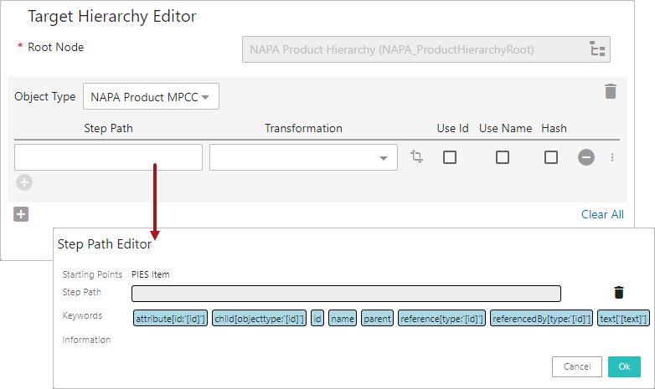Screen dimensions: 655x389
Task: Open the Object Type dropdown
Action: (x=151, y=97)
